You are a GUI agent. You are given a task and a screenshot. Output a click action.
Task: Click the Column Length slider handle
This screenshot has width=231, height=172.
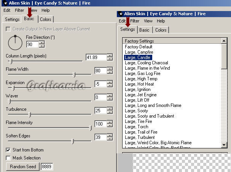click(11, 61)
